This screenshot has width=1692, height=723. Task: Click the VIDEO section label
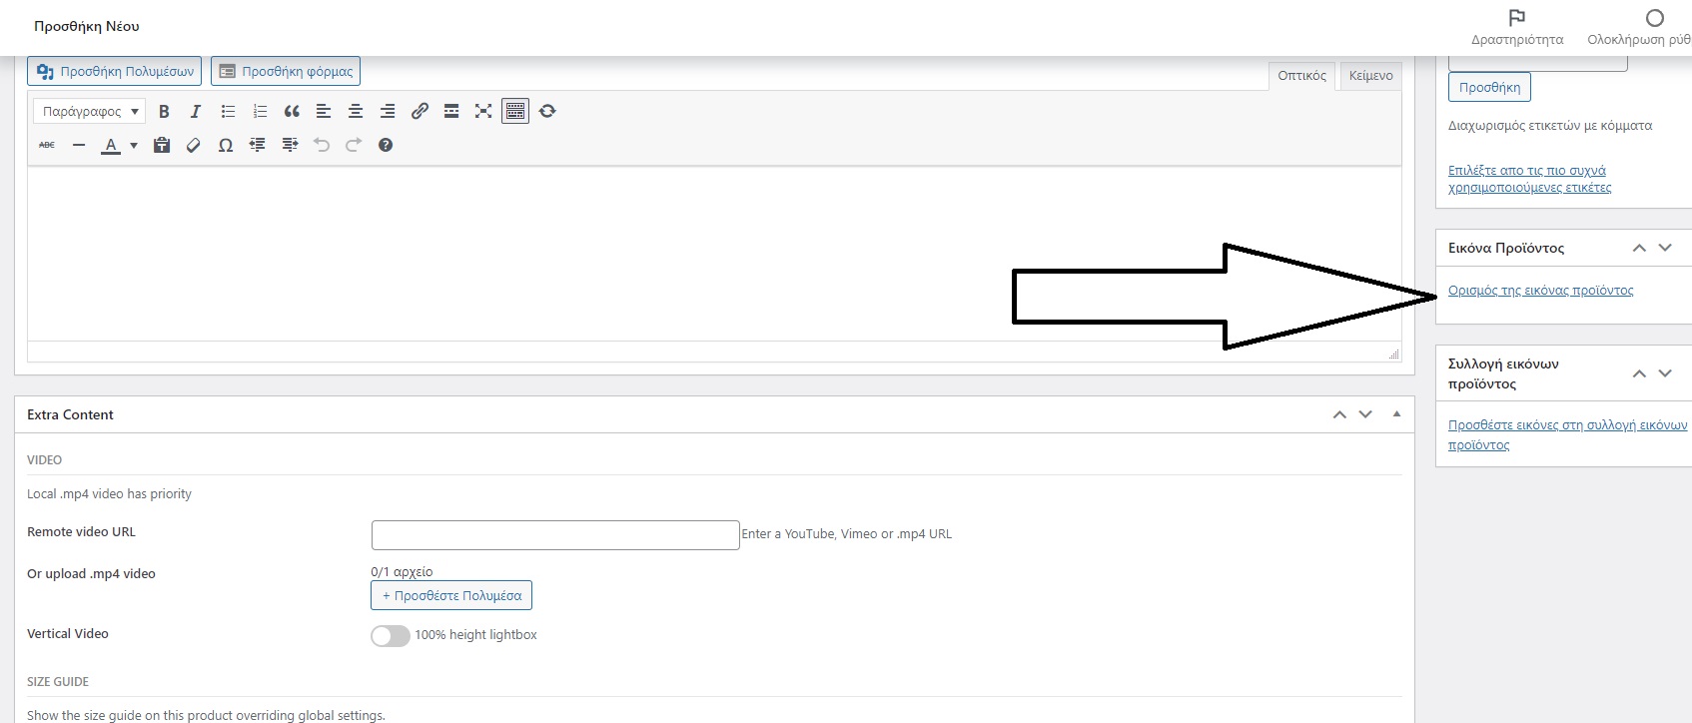tap(45, 460)
